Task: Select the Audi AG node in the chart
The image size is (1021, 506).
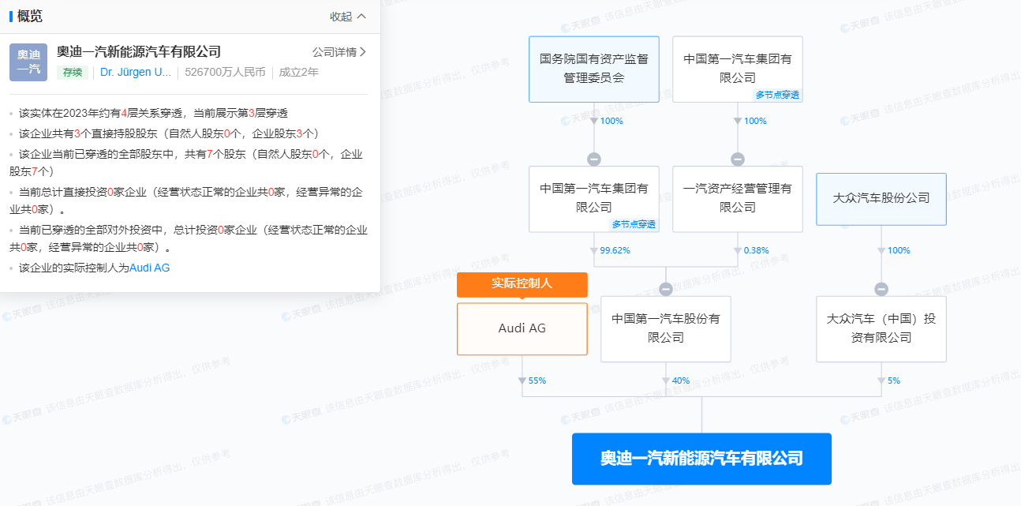Action: click(522, 329)
